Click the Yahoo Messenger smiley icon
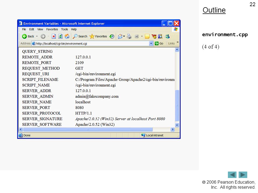The height and width of the screenshot is (193, 258). click(x=154, y=36)
